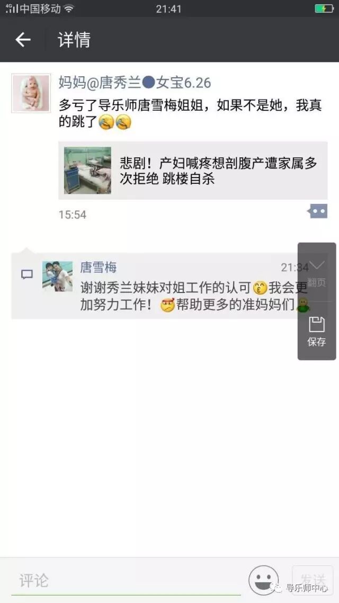339x603 pixels.
Task: Open the shared article hospital thumbnail
Action: point(87,170)
